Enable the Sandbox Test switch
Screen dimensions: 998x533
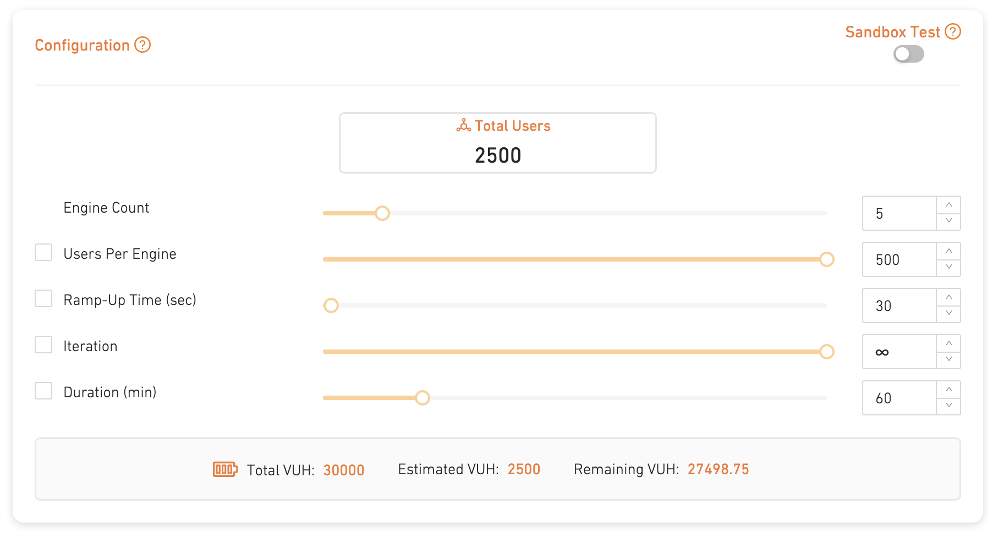pos(908,54)
